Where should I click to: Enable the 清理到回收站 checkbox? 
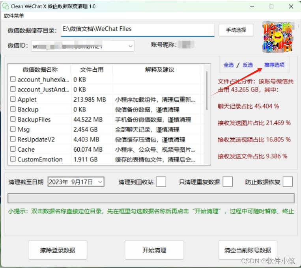[x=161, y=182]
